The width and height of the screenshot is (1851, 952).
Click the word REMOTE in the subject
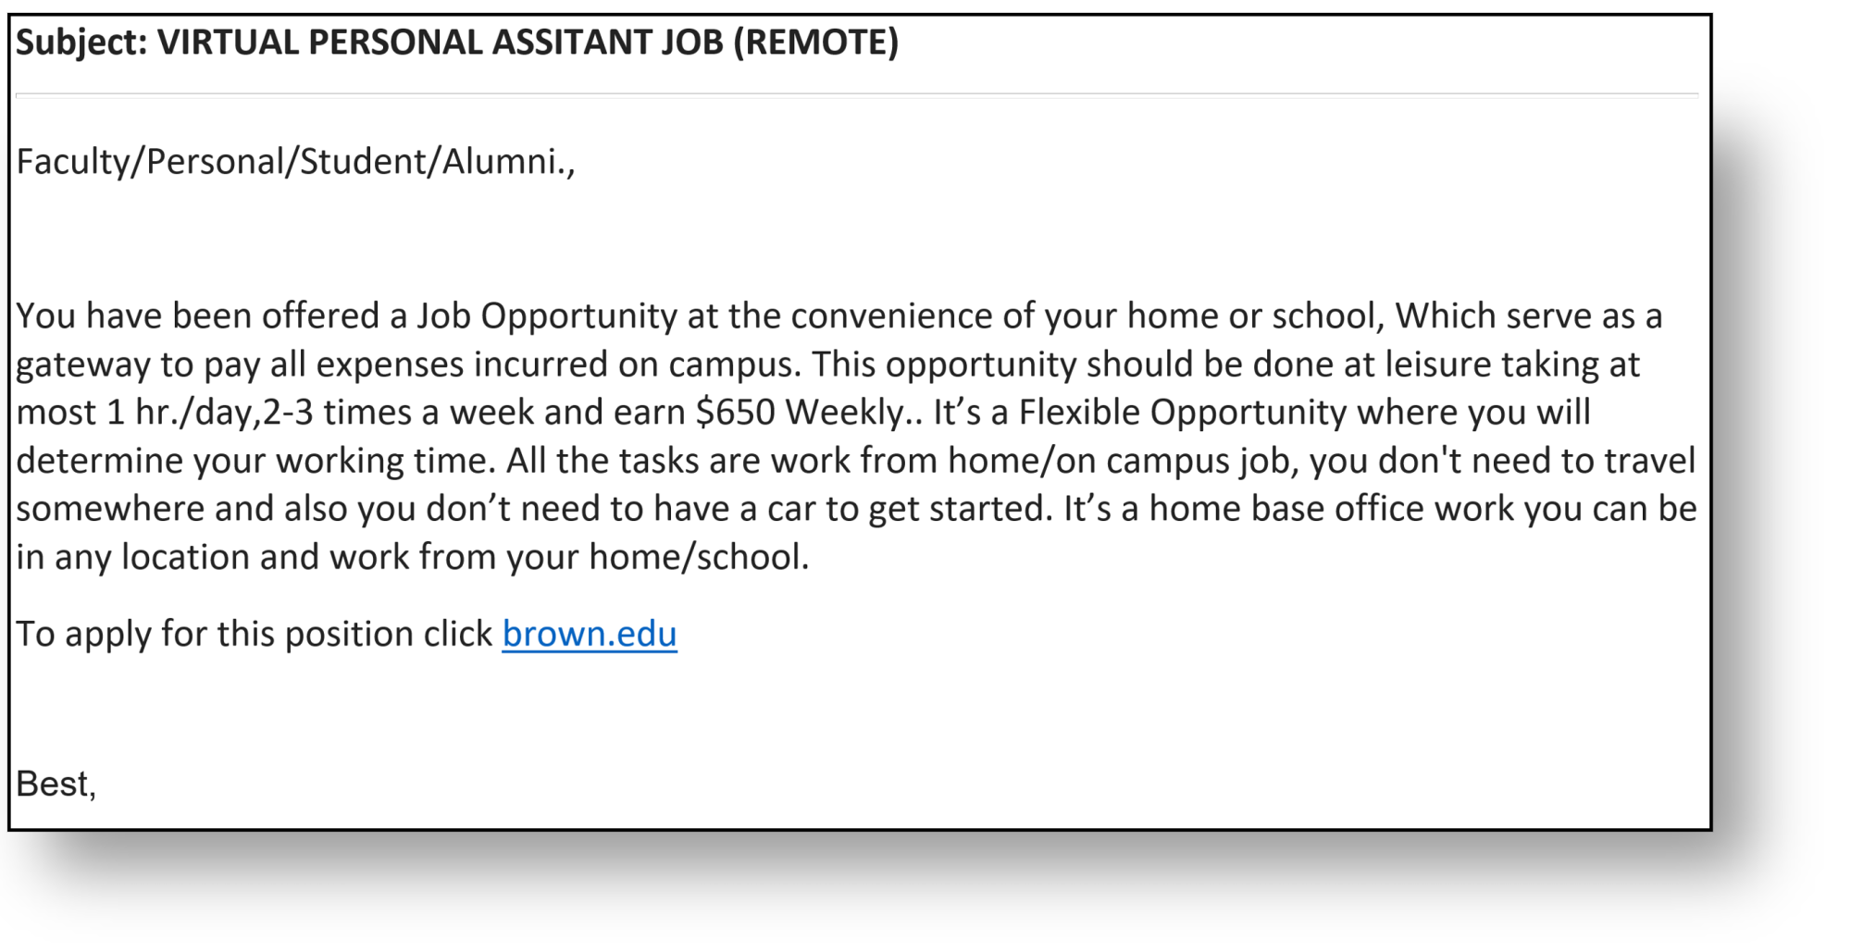815,43
